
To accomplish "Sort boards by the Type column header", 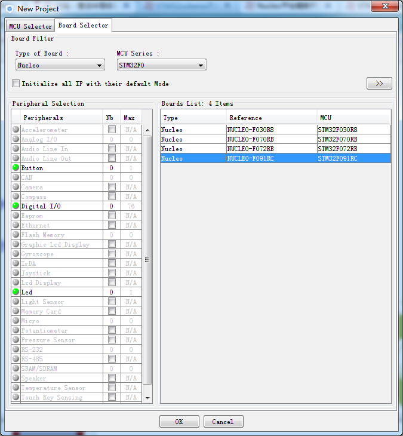I will [193, 118].
